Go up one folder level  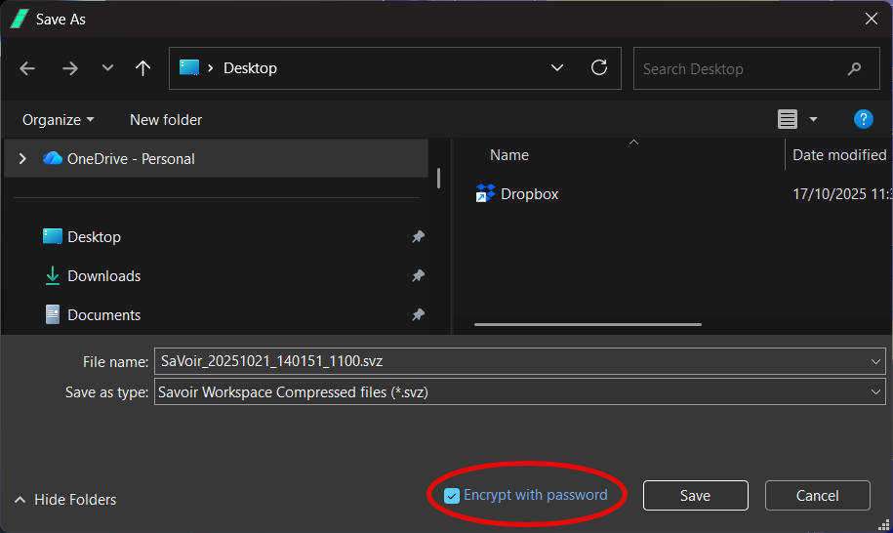(x=142, y=68)
